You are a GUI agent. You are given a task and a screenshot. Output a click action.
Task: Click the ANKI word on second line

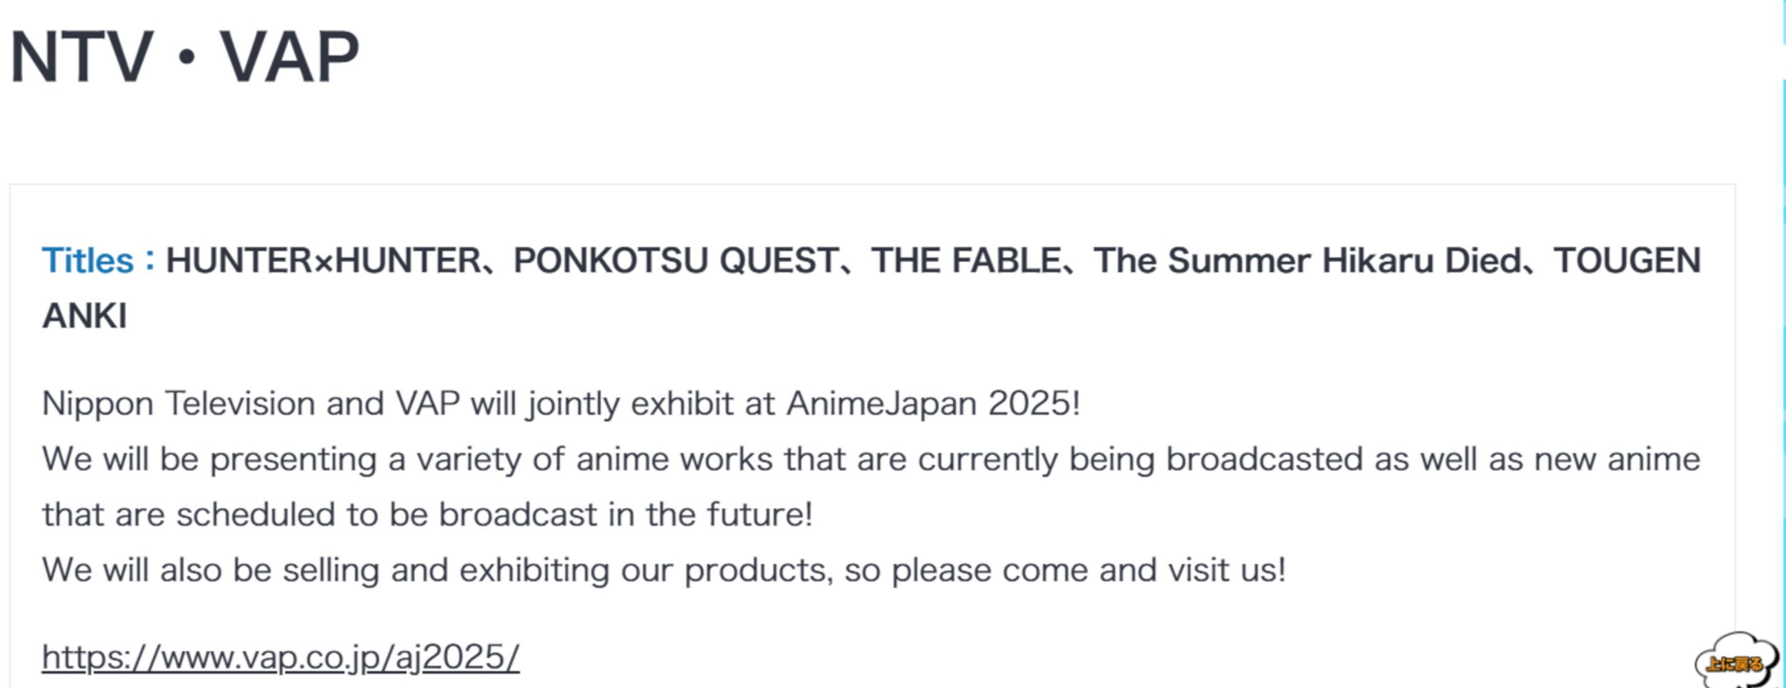(x=85, y=316)
